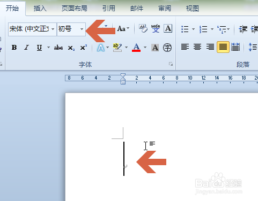Apply bullet list
This screenshot has width=258, height=201.
185,29
